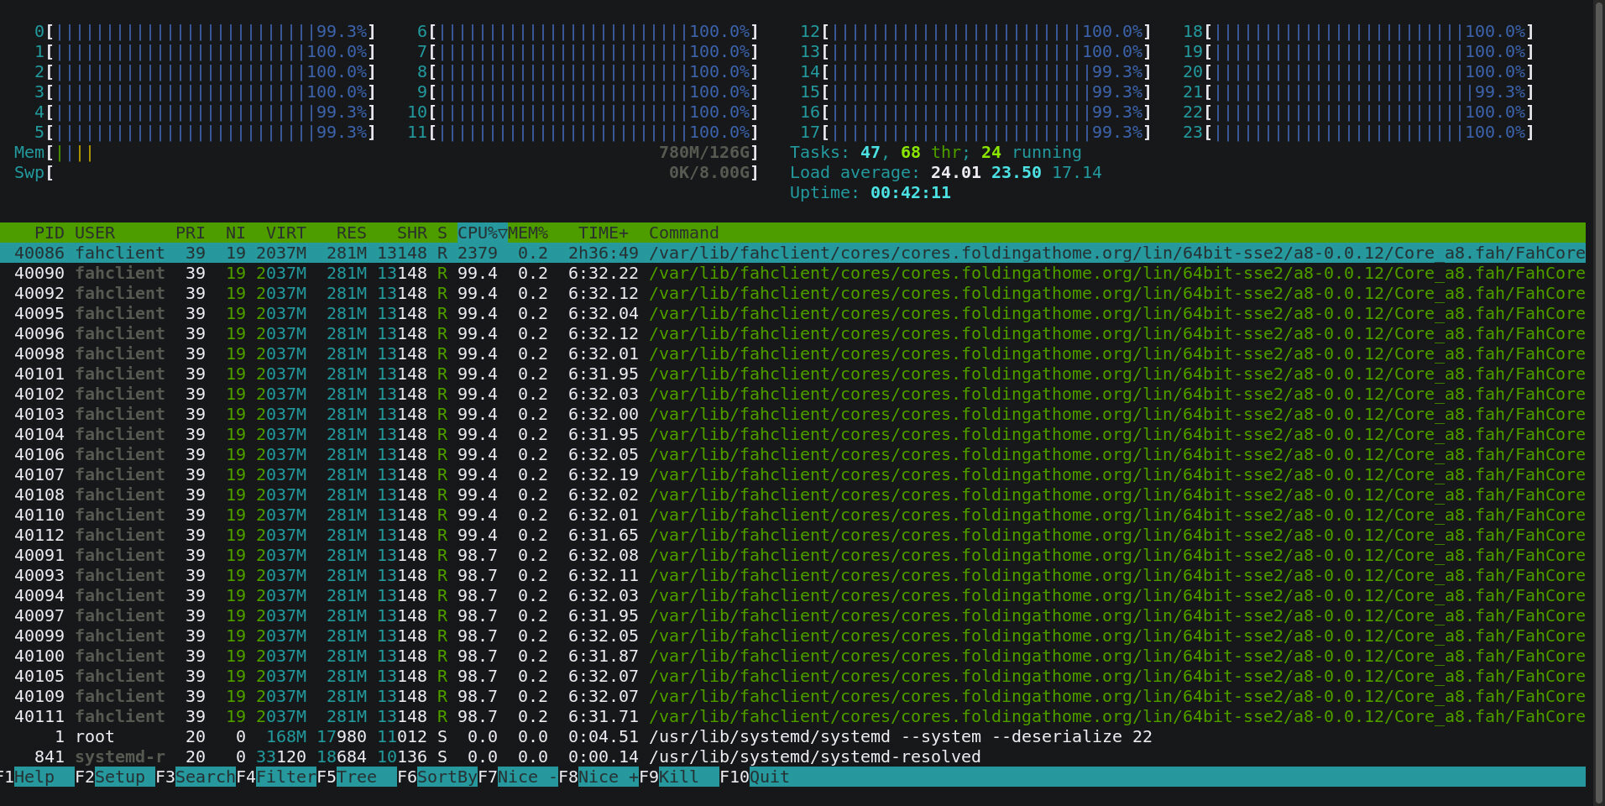This screenshot has width=1605, height=806.
Task: Activate Filter in the function bar
Action: [x=285, y=777]
